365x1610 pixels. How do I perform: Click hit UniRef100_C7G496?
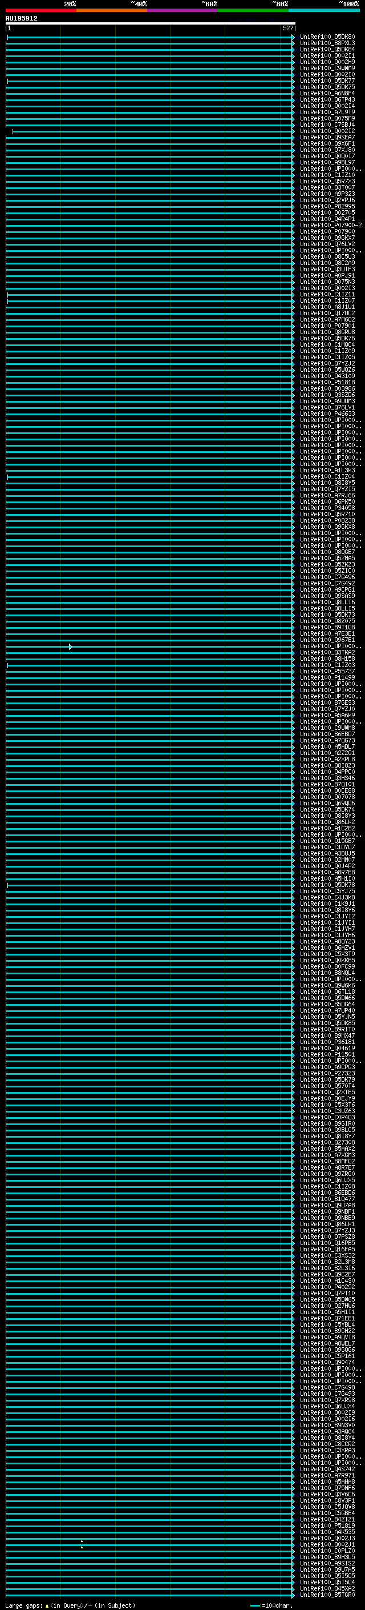pos(327,577)
